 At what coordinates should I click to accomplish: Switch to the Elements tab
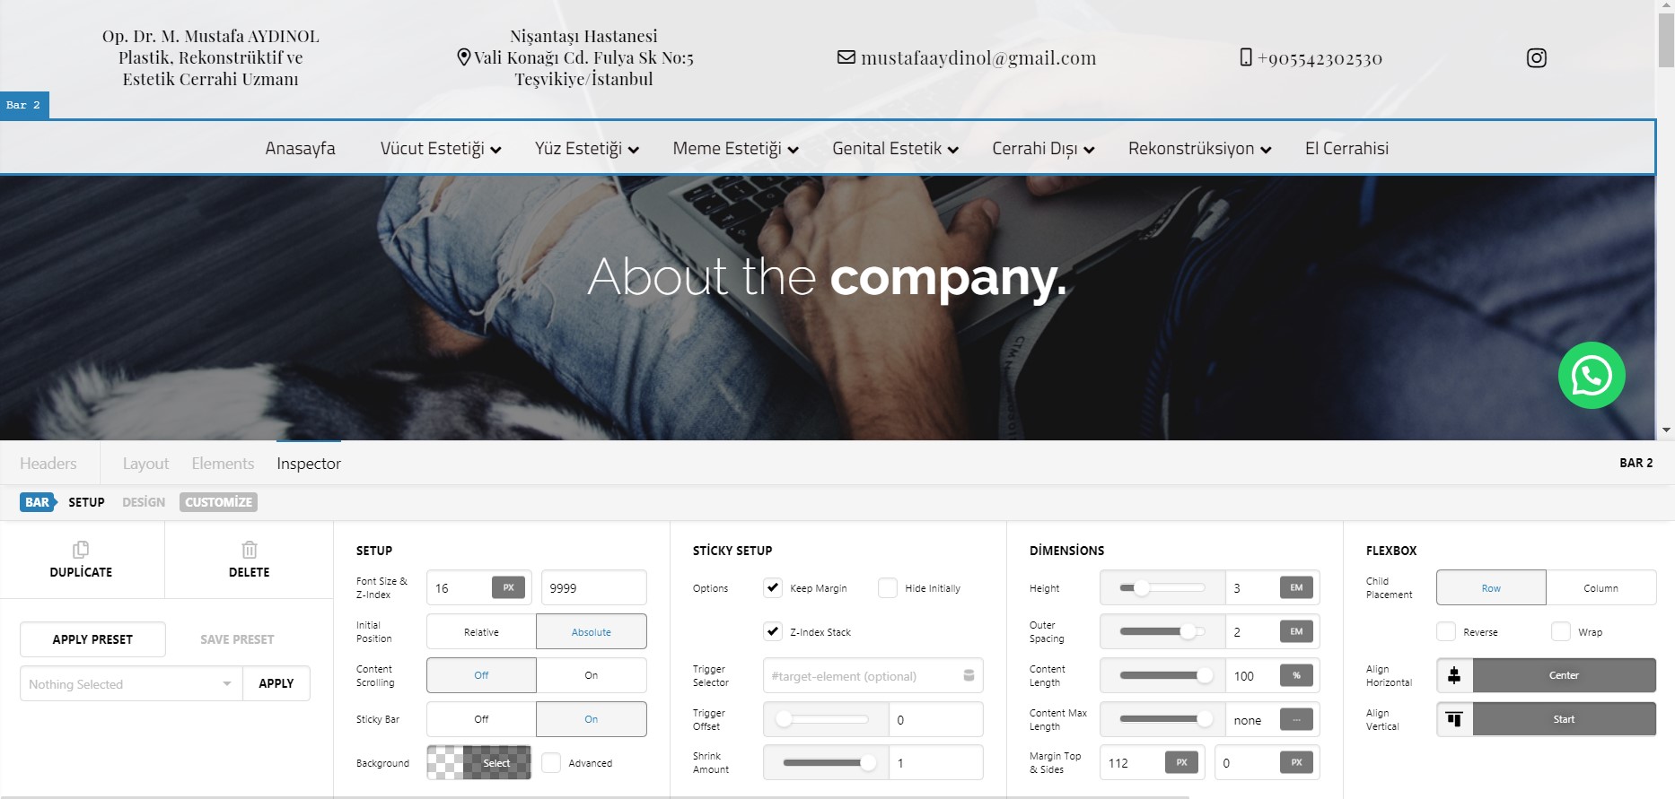(223, 464)
